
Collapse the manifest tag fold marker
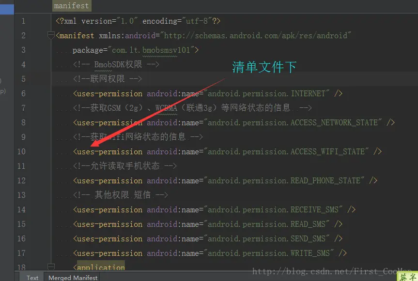[51, 35]
